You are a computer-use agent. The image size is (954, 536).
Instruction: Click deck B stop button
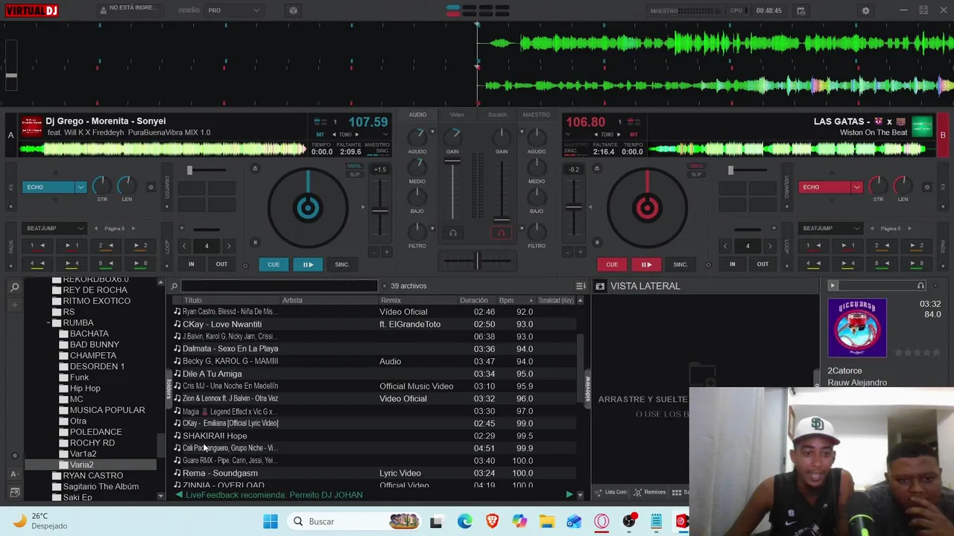[x=596, y=242]
